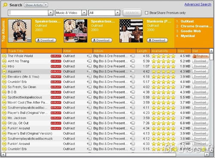The height and width of the screenshot is (158, 215).
Task: Click album arrow icon in 'B.O.B.' row
Action: point(132,92)
